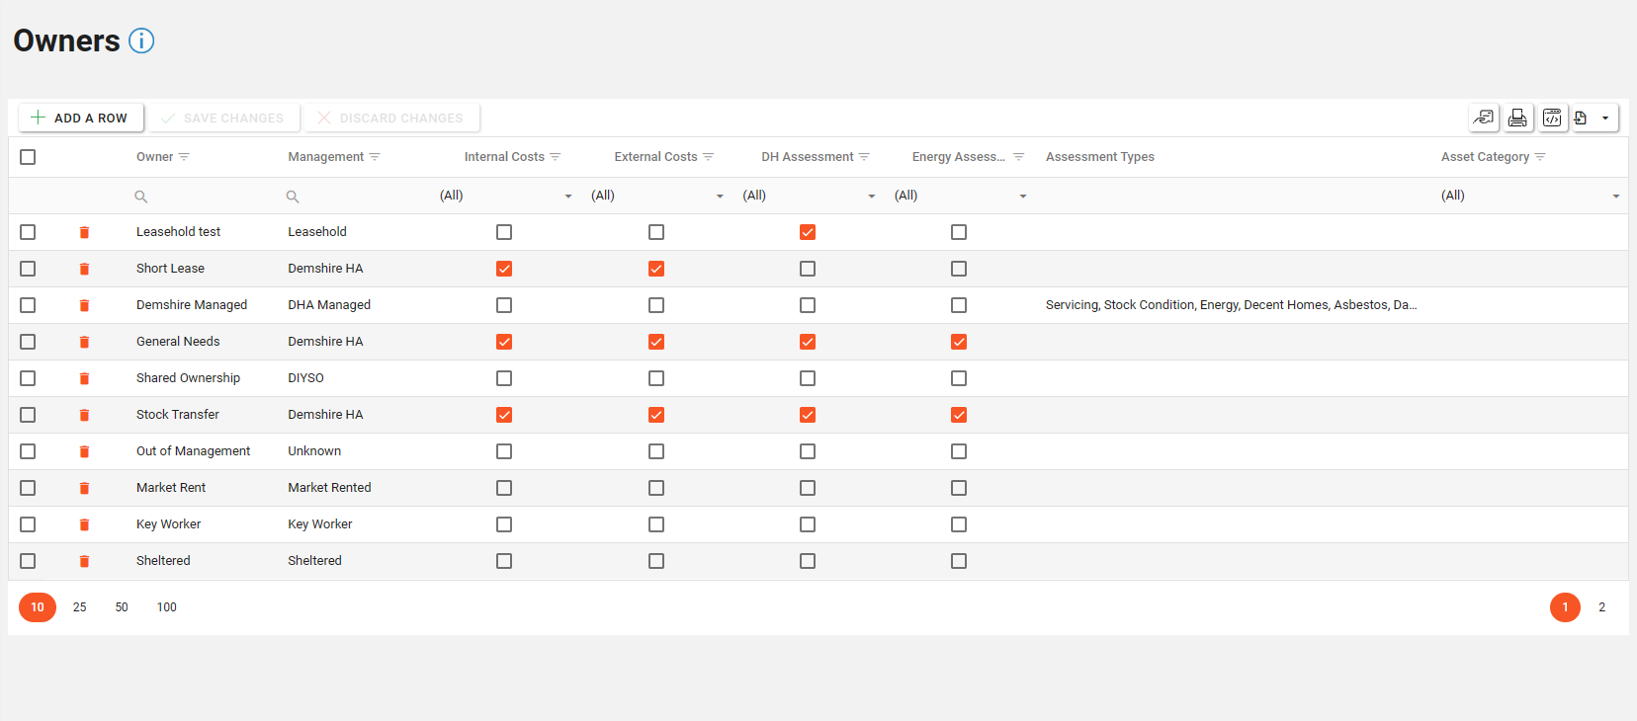The height and width of the screenshot is (721, 1637).
Task: Click the print icon in the toolbar
Action: pos(1517,119)
